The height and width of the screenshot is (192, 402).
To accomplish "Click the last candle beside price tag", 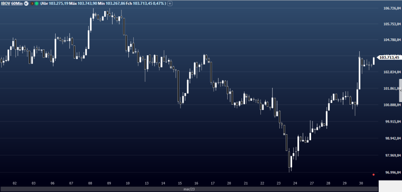I will [x=373, y=61].
